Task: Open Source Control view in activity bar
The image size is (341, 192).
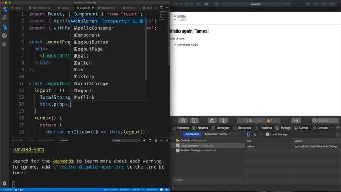Action: click(4, 27)
